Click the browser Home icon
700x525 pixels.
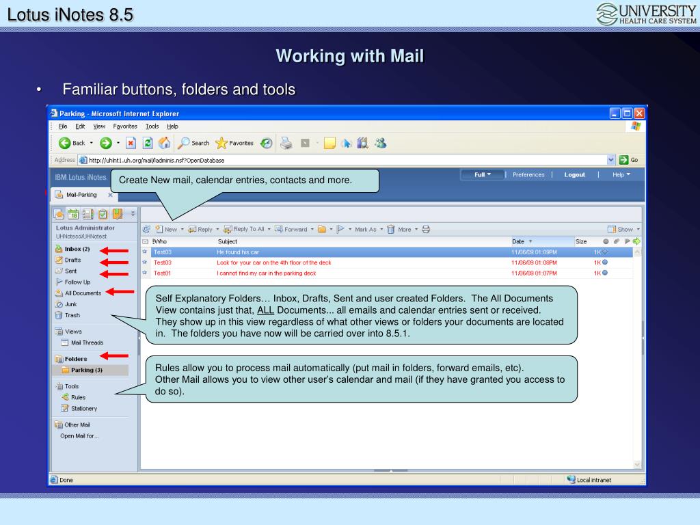[164, 143]
